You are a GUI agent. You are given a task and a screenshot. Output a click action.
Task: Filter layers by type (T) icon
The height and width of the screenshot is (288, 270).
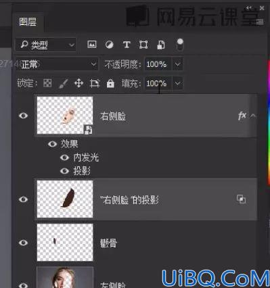tap(127, 45)
